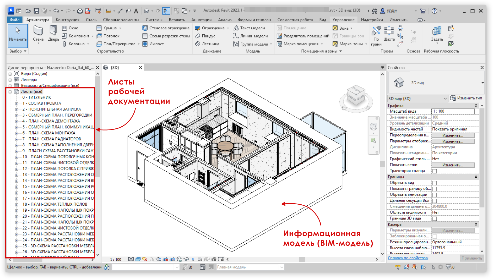Activate Temporary Hide/Isolate glasses icon
Image resolution: width=493 pixels, height=279 pixels.
186,259
